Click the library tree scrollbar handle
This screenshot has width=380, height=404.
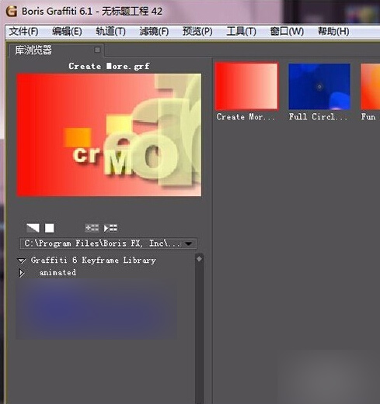[x=199, y=259]
